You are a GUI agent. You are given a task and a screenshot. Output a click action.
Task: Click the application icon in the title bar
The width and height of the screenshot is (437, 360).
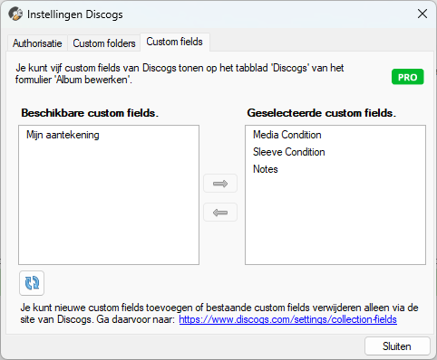15,14
